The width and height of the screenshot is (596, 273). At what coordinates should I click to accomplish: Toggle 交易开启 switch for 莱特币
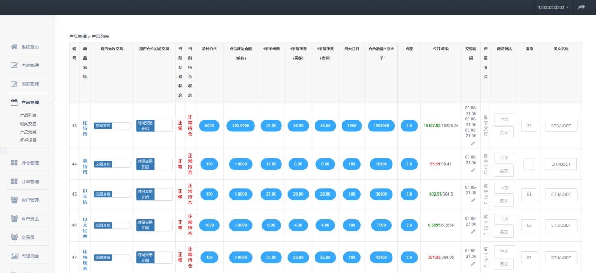[112, 164]
